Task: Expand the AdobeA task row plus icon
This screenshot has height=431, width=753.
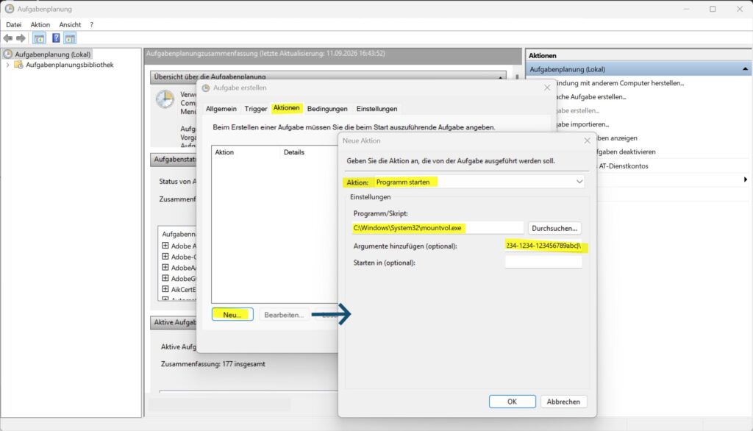Action: pyautogui.click(x=165, y=267)
